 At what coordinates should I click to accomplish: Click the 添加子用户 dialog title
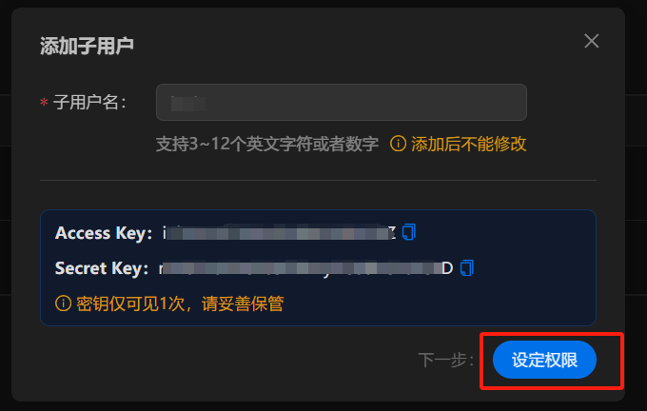point(87,46)
